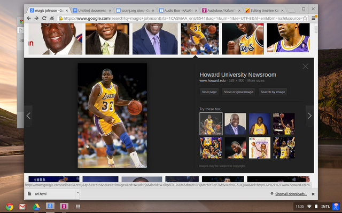Reload the Google search page
Image resolution: width=342 pixels, height=213 pixels.
tap(44, 18)
